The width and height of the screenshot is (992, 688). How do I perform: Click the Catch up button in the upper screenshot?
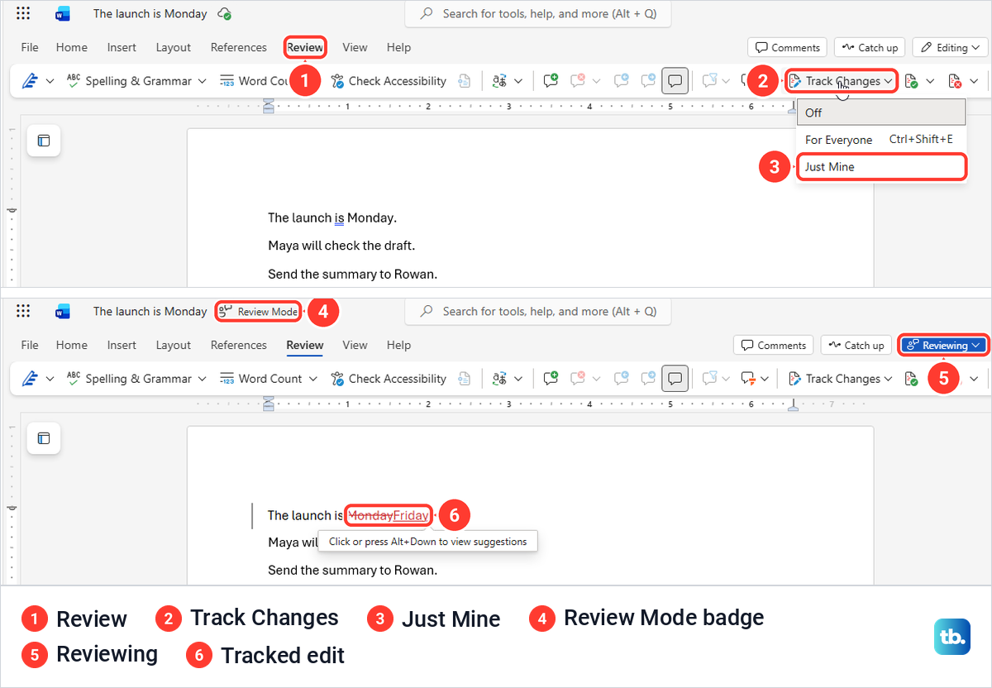tap(870, 47)
